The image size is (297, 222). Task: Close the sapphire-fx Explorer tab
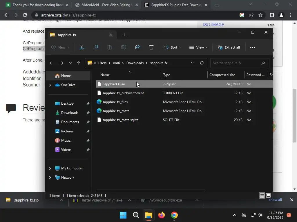pyautogui.click(x=111, y=35)
